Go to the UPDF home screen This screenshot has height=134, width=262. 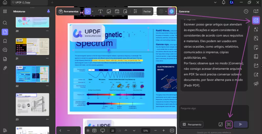(5, 2)
